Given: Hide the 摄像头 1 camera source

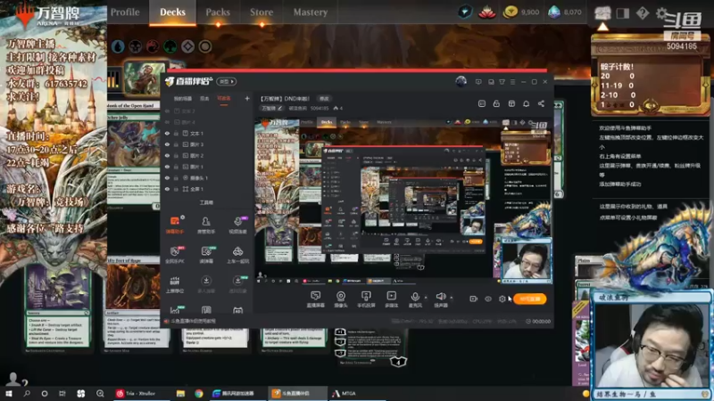Looking at the screenshot, I should 167,177.
